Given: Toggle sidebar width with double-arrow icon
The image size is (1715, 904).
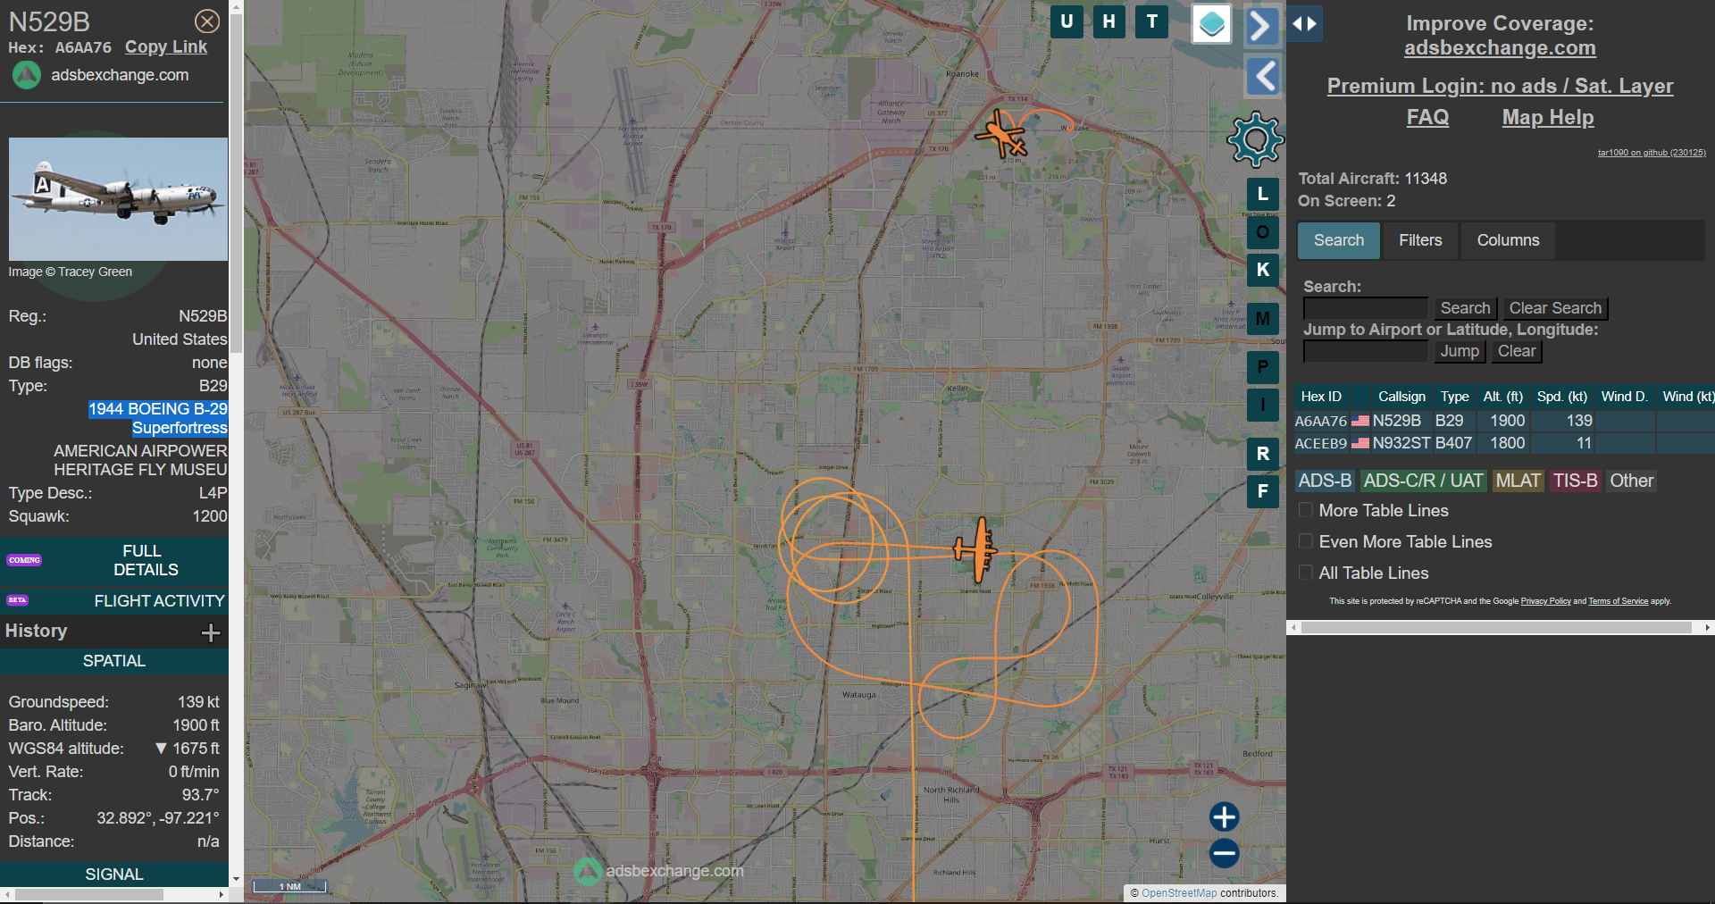Looking at the screenshot, I should pyautogui.click(x=1305, y=24).
